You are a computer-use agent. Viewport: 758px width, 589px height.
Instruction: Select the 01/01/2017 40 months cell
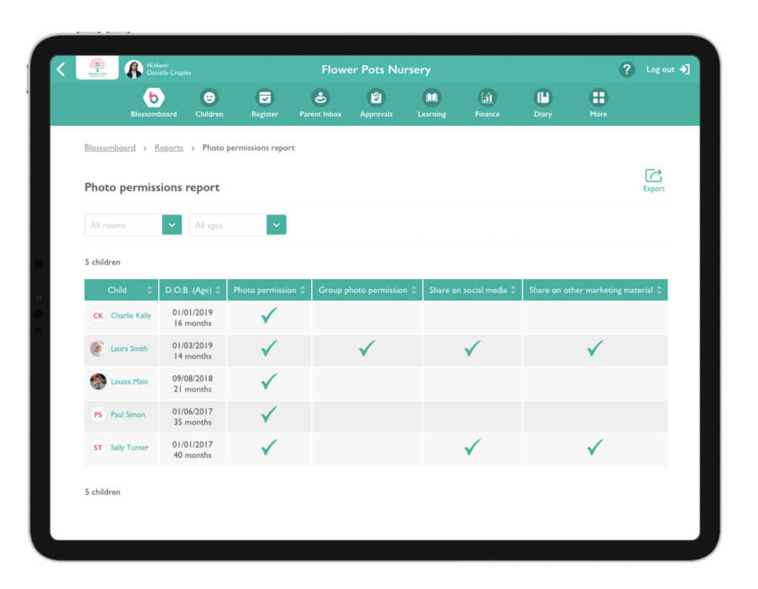click(x=192, y=449)
